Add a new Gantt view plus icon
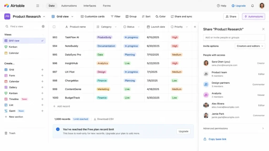This screenshot has width=269, height=151. [x=42, y=111]
